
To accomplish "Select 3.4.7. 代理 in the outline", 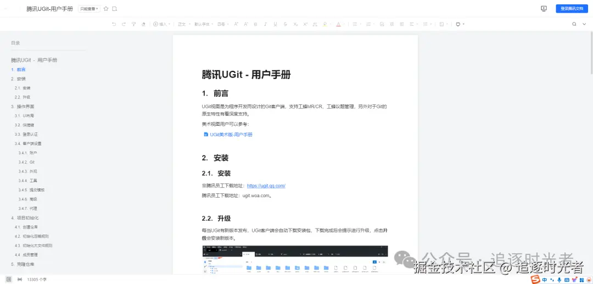I will pyautogui.click(x=28, y=208).
